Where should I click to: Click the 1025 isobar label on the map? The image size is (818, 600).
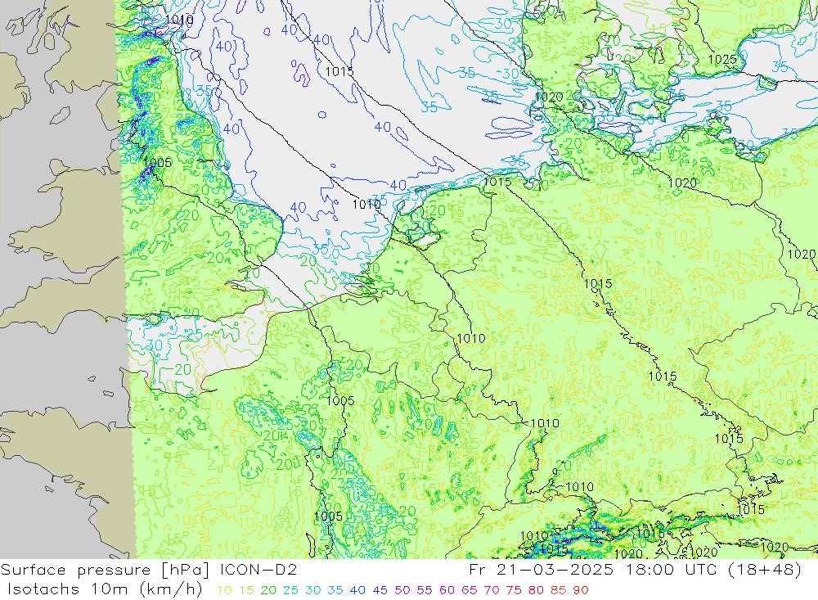point(722,60)
